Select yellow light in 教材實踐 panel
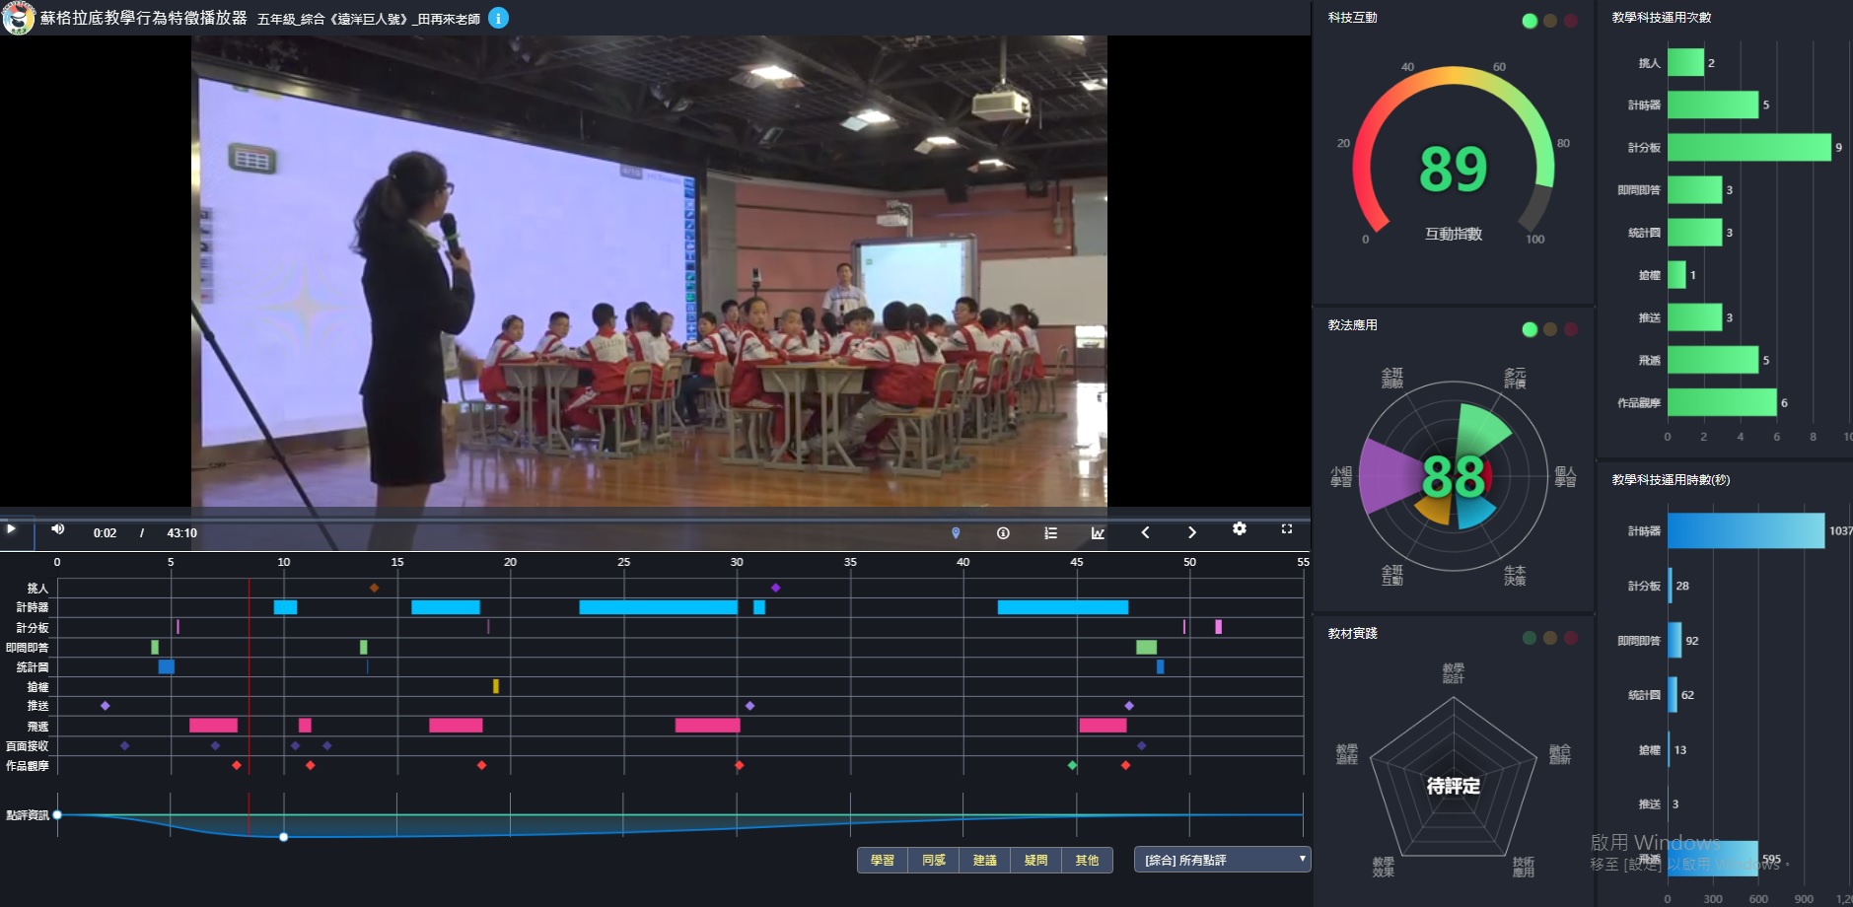 1550,638
